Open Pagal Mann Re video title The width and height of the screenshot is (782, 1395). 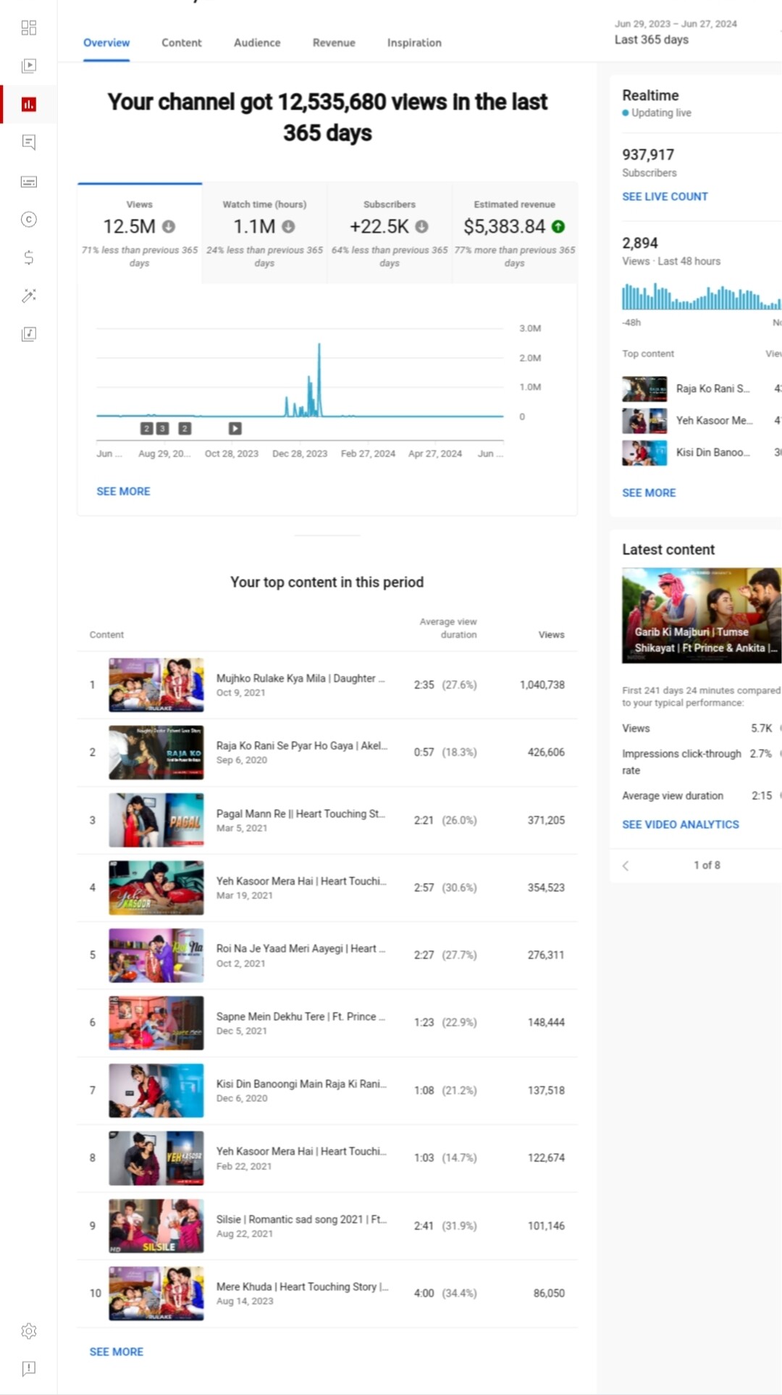click(300, 814)
